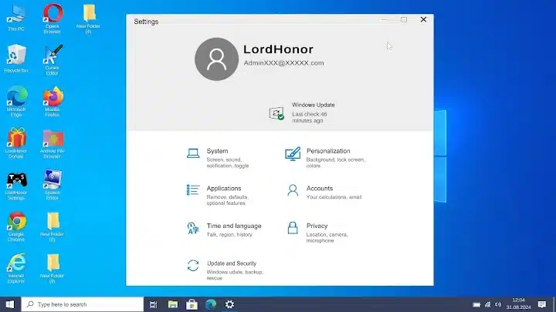The height and width of the screenshot is (312, 556).
Task: Open File Explorer from the taskbar
Action: click(x=173, y=304)
